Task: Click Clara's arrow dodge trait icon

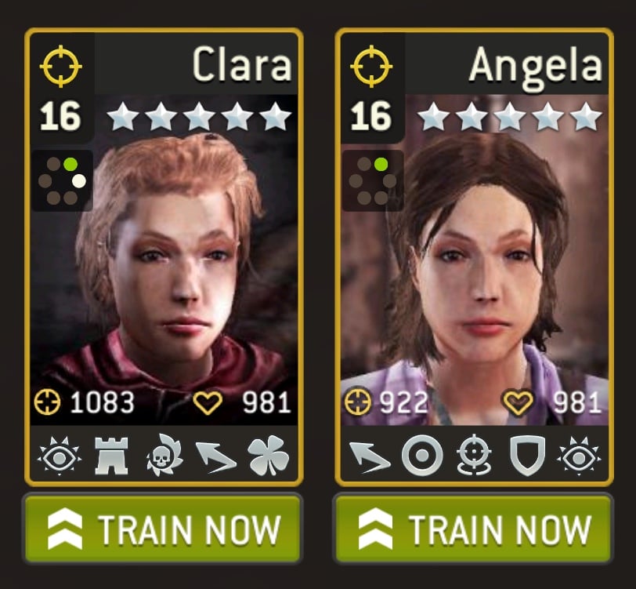Action: pyautogui.click(x=216, y=457)
